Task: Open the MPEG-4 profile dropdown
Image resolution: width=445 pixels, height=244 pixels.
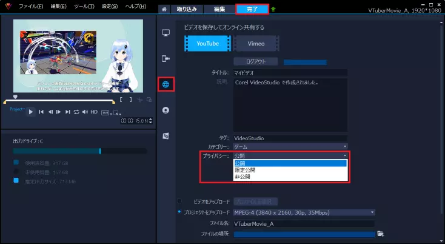Action: point(304,212)
